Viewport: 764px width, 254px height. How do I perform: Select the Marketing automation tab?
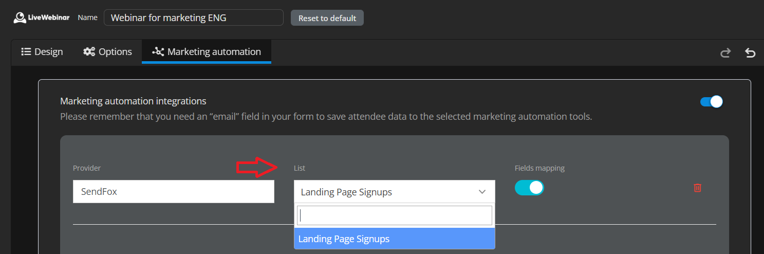[207, 51]
